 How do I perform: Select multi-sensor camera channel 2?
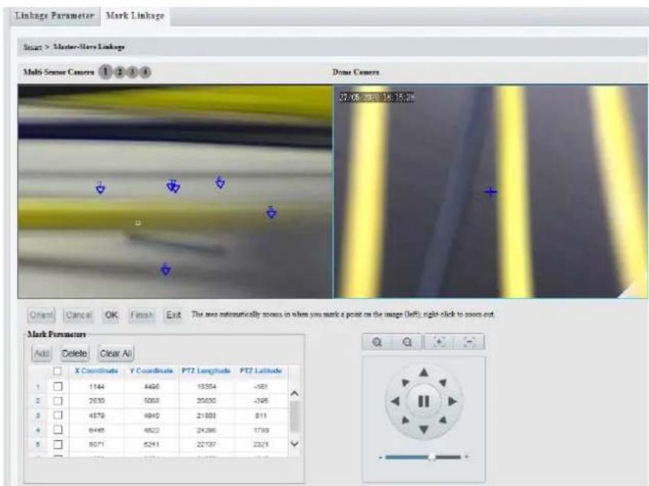pyautogui.click(x=119, y=72)
